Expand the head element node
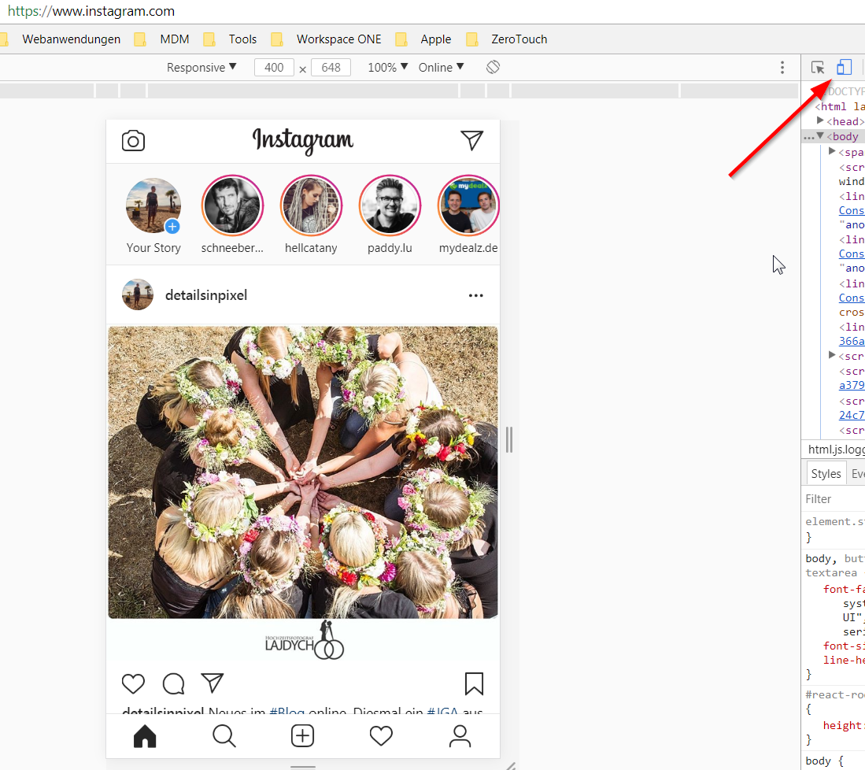The image size is (865, 770). 820,121
